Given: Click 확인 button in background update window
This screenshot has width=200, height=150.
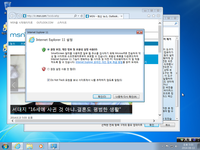Looking at the screenshot, I should tap(152, 125).
